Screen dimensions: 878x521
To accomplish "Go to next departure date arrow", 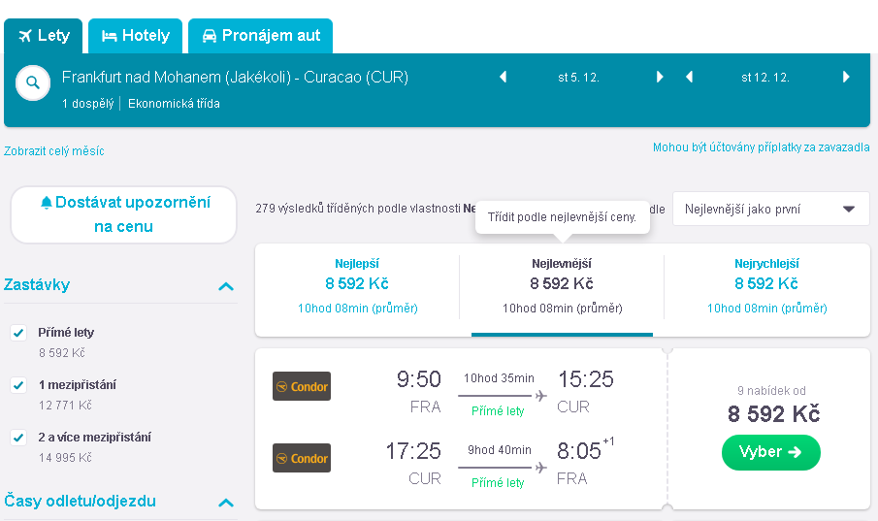I will 660,77.
